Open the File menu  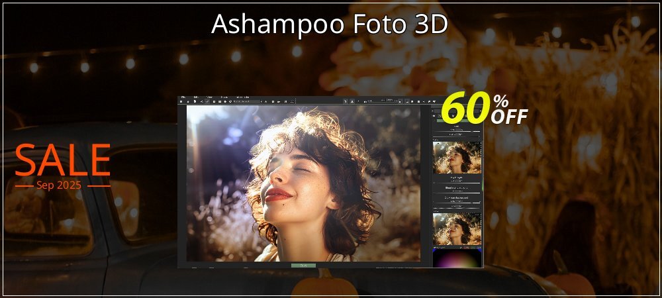183,97
